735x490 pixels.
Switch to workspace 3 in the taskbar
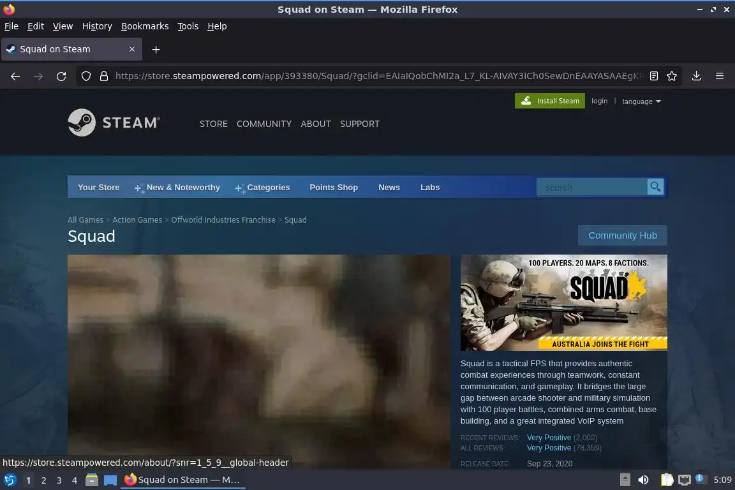59,480
